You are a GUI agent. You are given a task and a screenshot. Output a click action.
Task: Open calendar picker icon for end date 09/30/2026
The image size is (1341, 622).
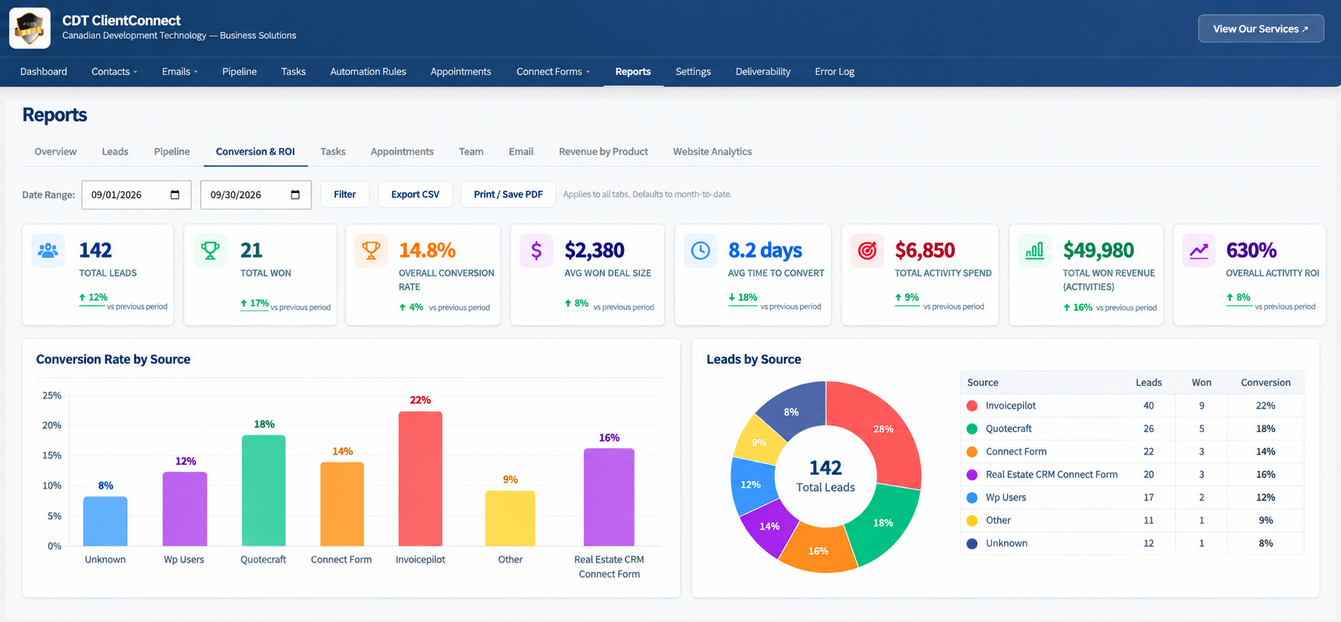click(295, 194)
